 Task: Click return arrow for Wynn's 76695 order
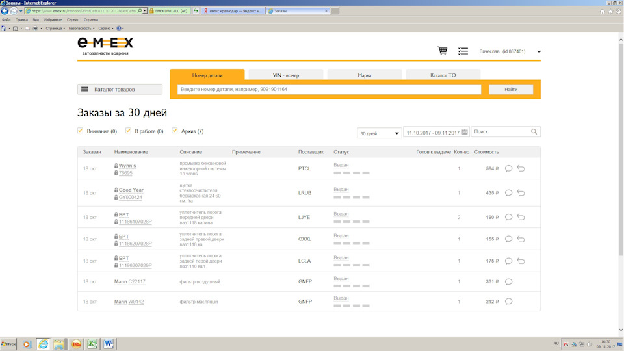521,168
